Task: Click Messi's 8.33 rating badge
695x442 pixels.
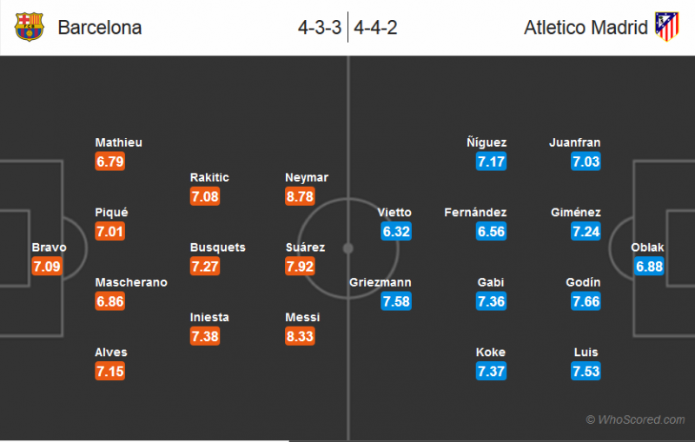Action: [x=300, y=336]
